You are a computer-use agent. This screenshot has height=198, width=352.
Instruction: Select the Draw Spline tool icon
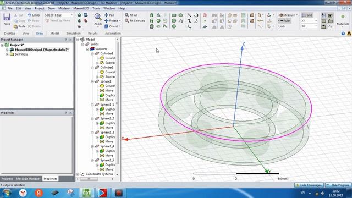[x=189, y=21]
